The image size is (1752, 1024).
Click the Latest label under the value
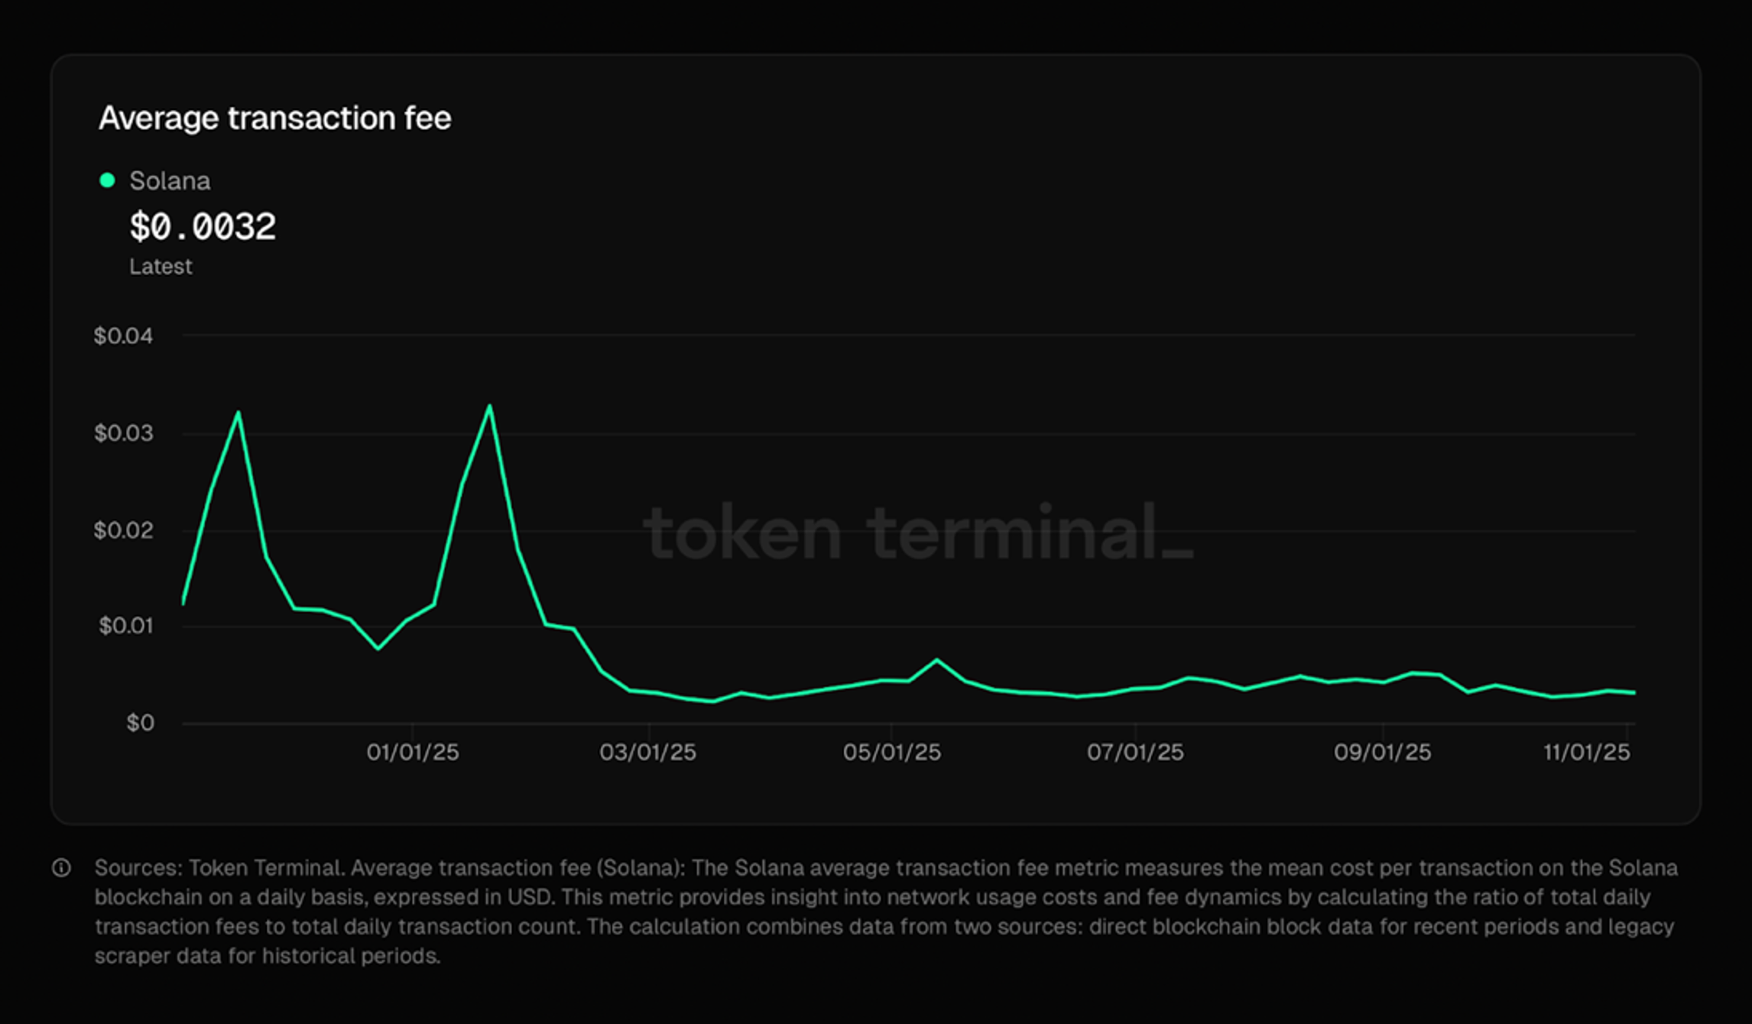(x=161, y=267)
